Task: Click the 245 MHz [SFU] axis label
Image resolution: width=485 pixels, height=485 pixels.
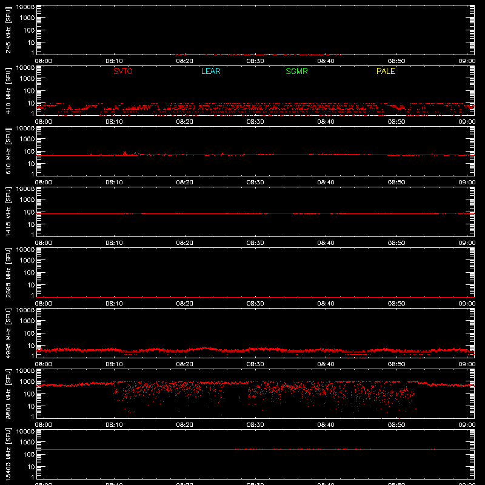Action: (x=8, y=30)
